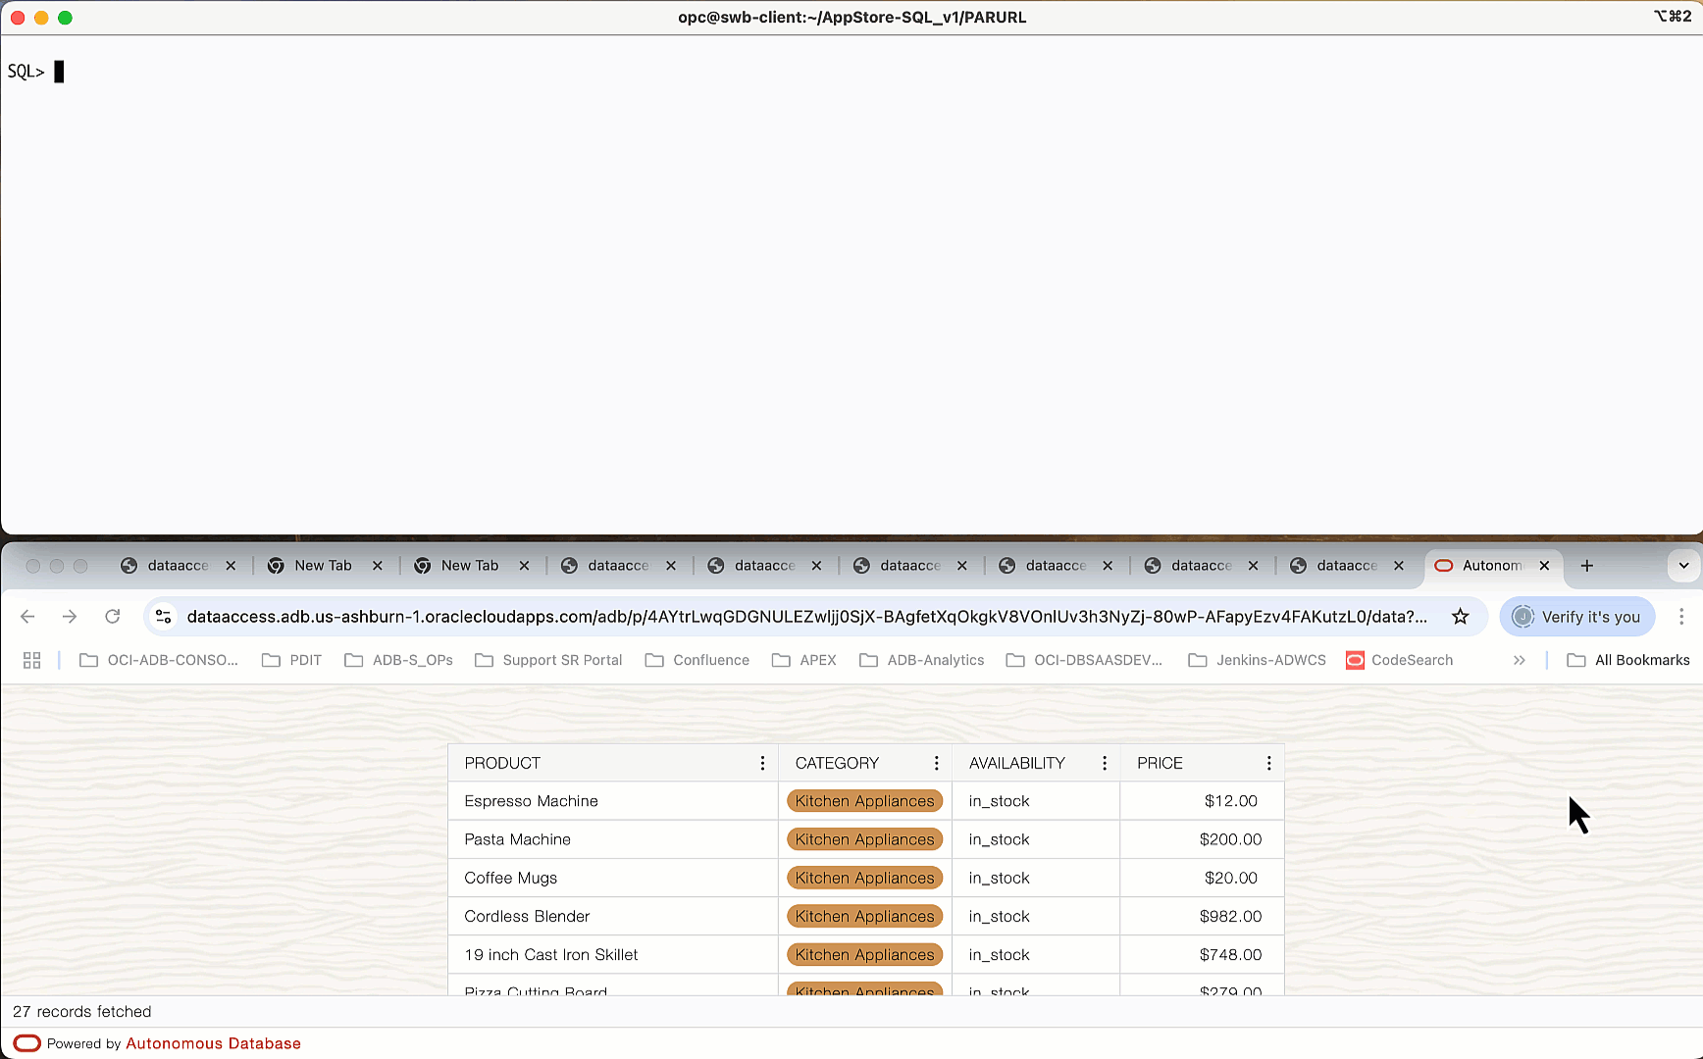Select the leftmost dataaccess tab
Screen dimensions: 1703x1059
click(178, 565)
